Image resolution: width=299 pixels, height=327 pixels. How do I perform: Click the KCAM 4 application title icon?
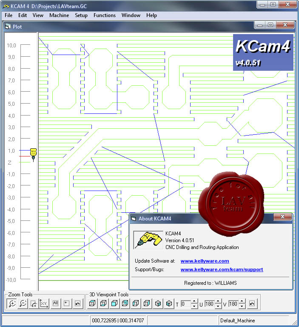(x=6, y=6)
